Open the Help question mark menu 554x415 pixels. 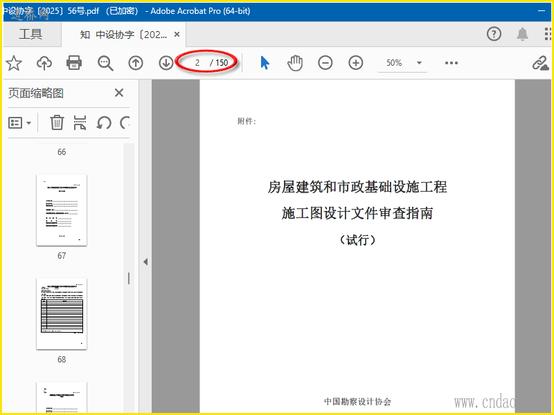click(494, 34)
